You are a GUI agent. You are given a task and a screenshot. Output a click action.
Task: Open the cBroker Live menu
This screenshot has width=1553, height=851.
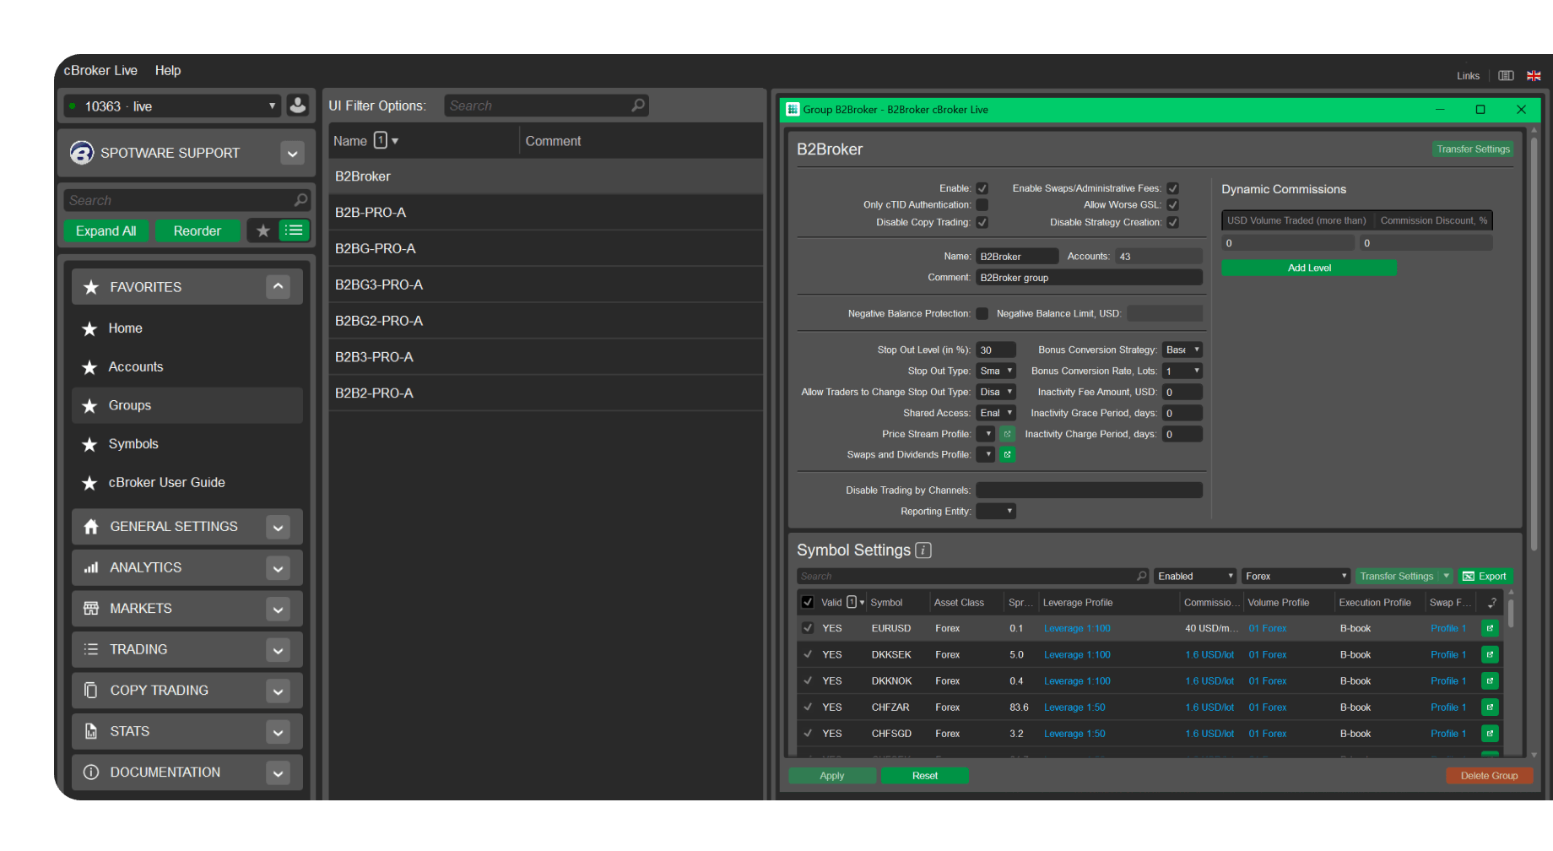click(100, 70)
